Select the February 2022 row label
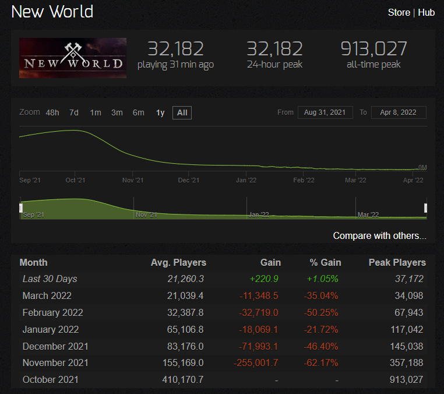This screenshot has height=394, width=444. (52, 312)
